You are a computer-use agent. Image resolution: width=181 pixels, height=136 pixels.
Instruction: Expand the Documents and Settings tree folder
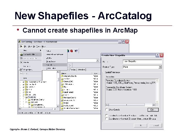click(23, 82)
